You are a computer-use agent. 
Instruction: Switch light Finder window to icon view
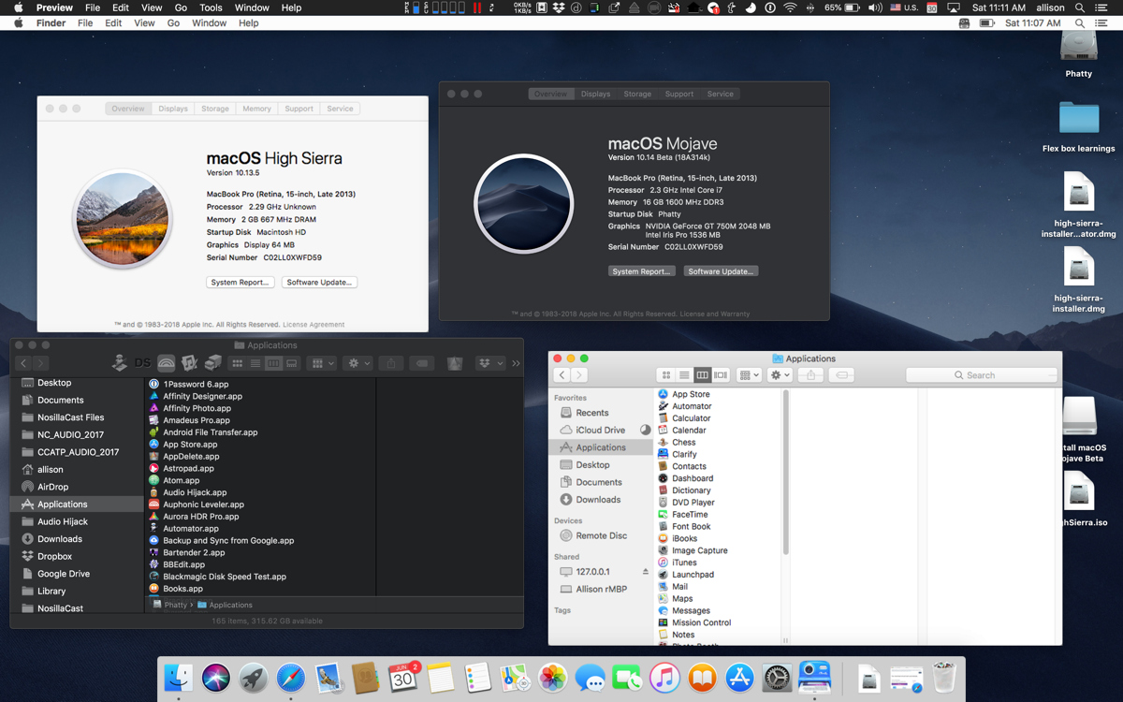666,375
